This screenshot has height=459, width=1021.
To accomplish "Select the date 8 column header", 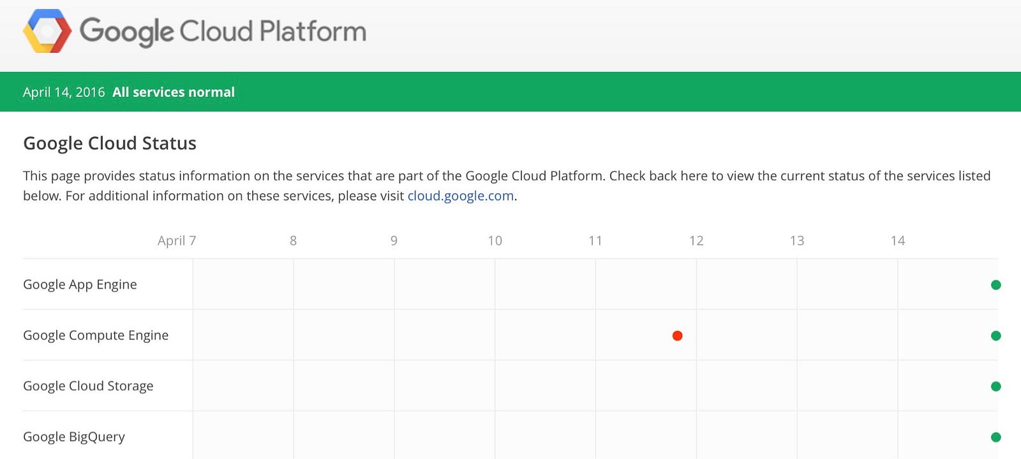I will click(293, 241).
